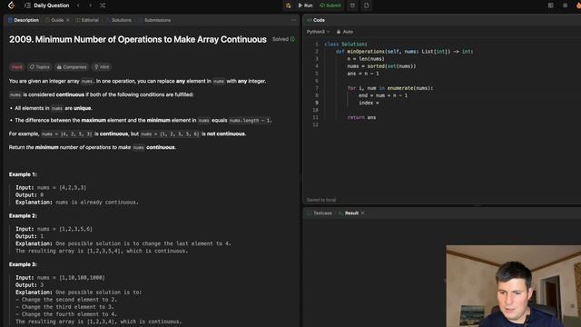The image size is (581, 327).
Task: Go to the previous question arrow
Action: (x=78, y=5)
